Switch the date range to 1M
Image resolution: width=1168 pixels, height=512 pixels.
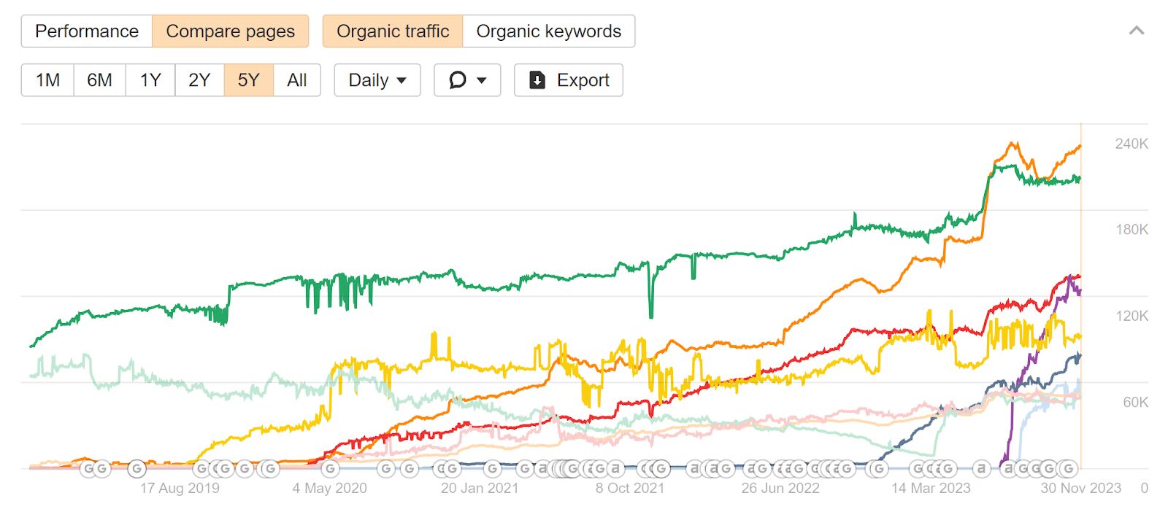(47, 80)
